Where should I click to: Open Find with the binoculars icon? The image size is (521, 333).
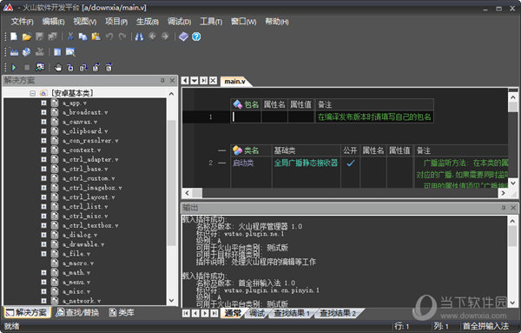[140, 37]
